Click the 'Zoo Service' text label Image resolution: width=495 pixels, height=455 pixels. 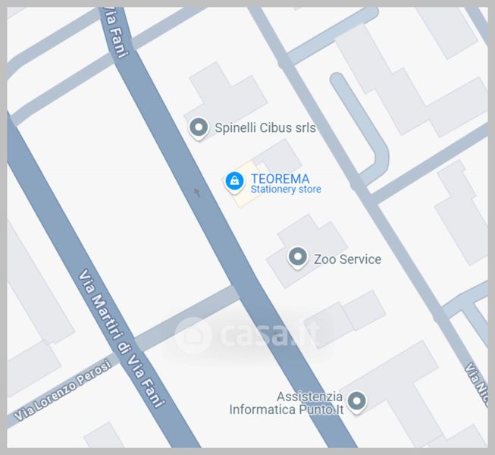point(348,259)
